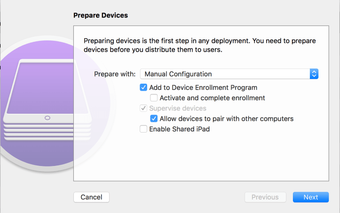The width and height of the screenshot is (340, 213).
Task: Enable Activate and complete enrollment
Action: tap(154, 98)
